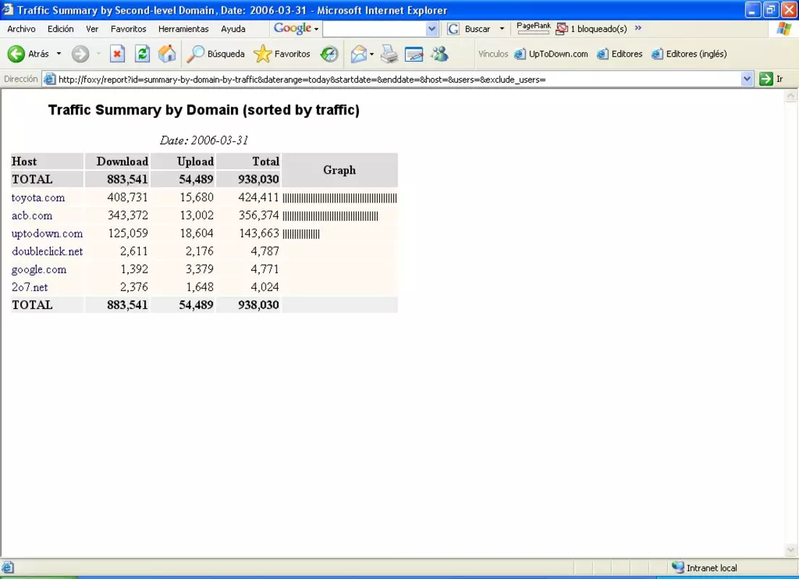Open the Atrás history dropdown arrow
799x579 pixels.
pyautogui.click(x=59, y=54)
